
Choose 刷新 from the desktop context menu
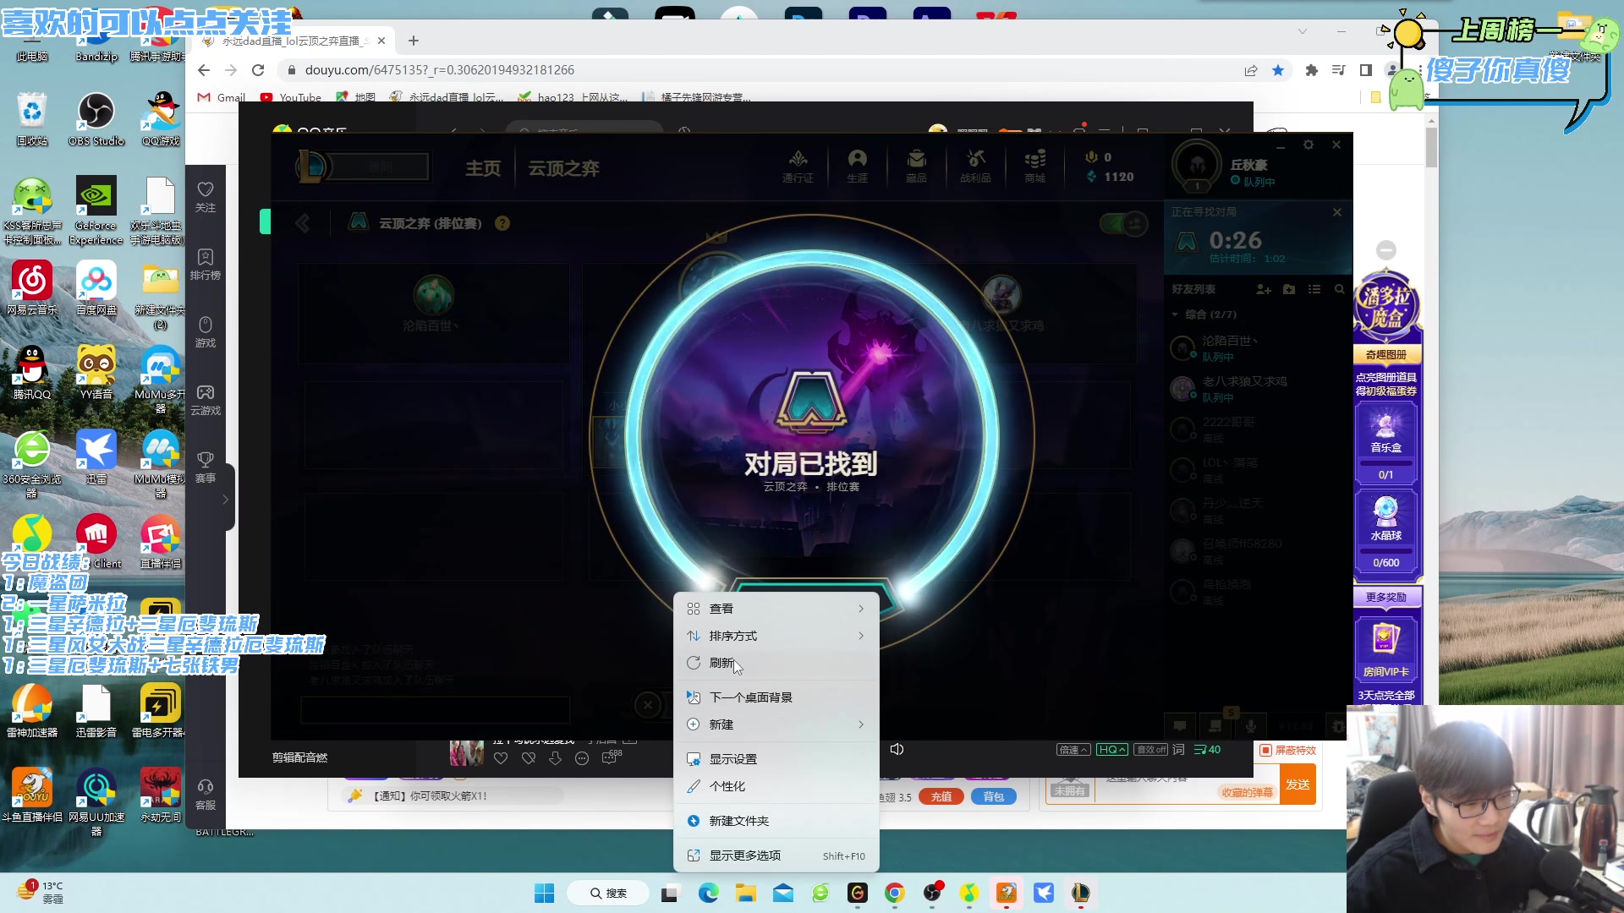776,663
